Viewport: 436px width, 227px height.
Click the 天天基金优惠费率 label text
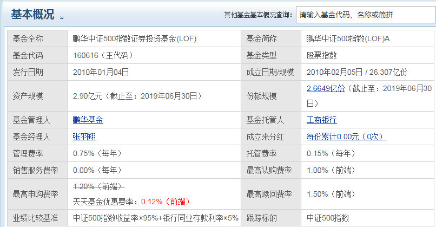106,202
